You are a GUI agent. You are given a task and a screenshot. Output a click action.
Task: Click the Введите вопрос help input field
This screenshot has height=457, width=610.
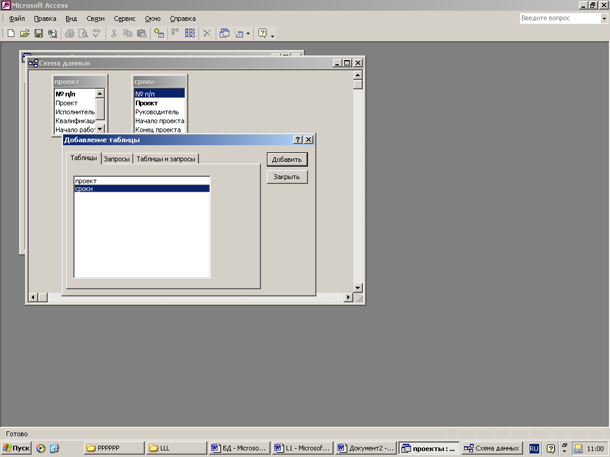tap(560, 18)
